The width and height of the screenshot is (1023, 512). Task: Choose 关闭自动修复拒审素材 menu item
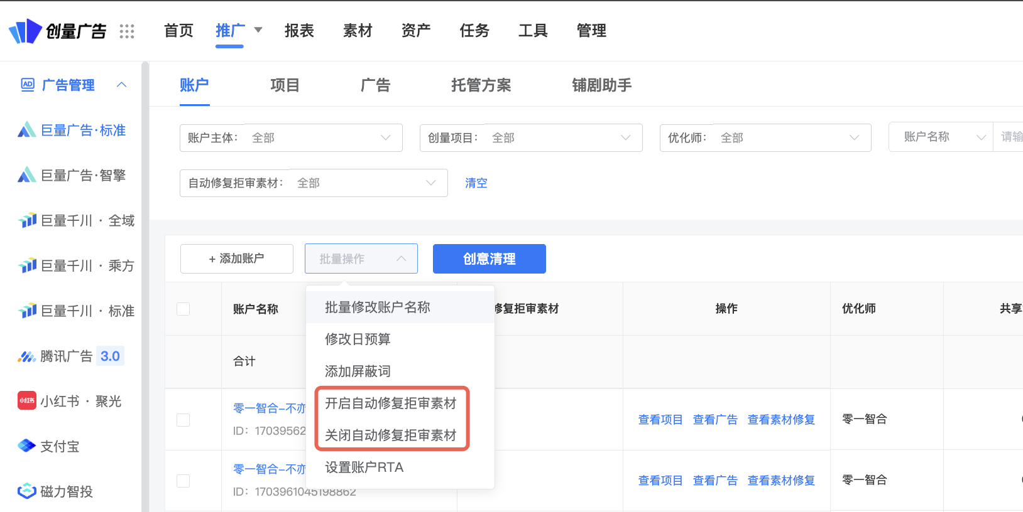click(x=400, y=435)
